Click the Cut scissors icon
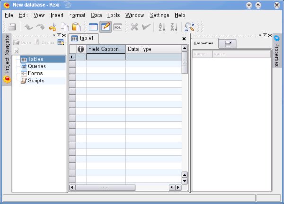 (53, 27)
